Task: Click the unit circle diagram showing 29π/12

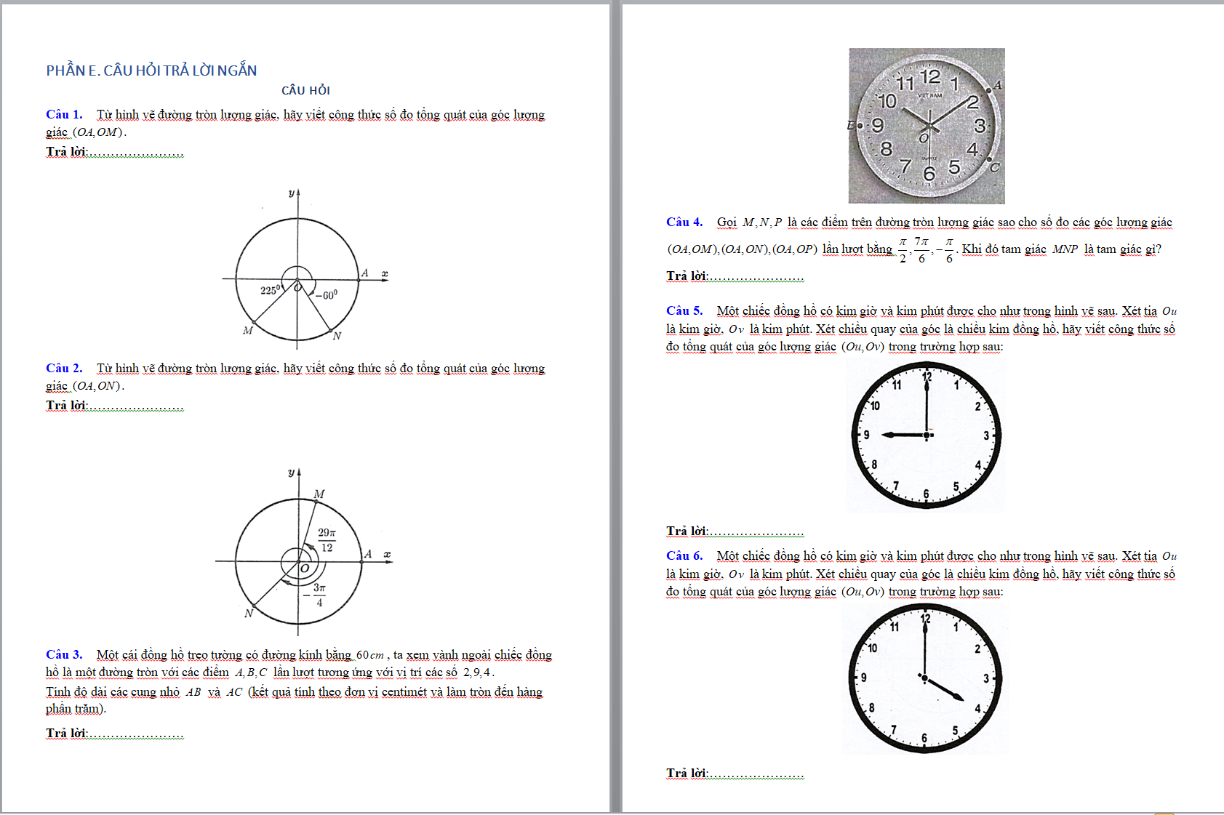Action: pos(305,553)
